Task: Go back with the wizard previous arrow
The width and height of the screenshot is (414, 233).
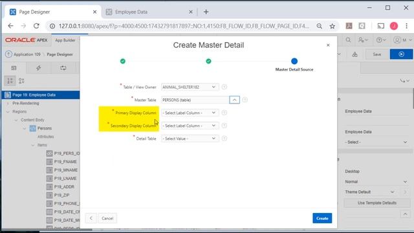Action: [91, 219]
